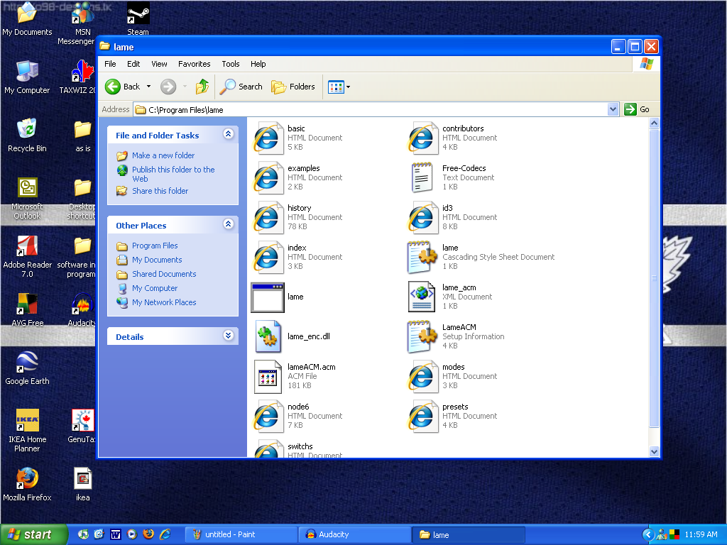The image size is (727, 545).
Task: Open the File menu
Action: [110, 64]
